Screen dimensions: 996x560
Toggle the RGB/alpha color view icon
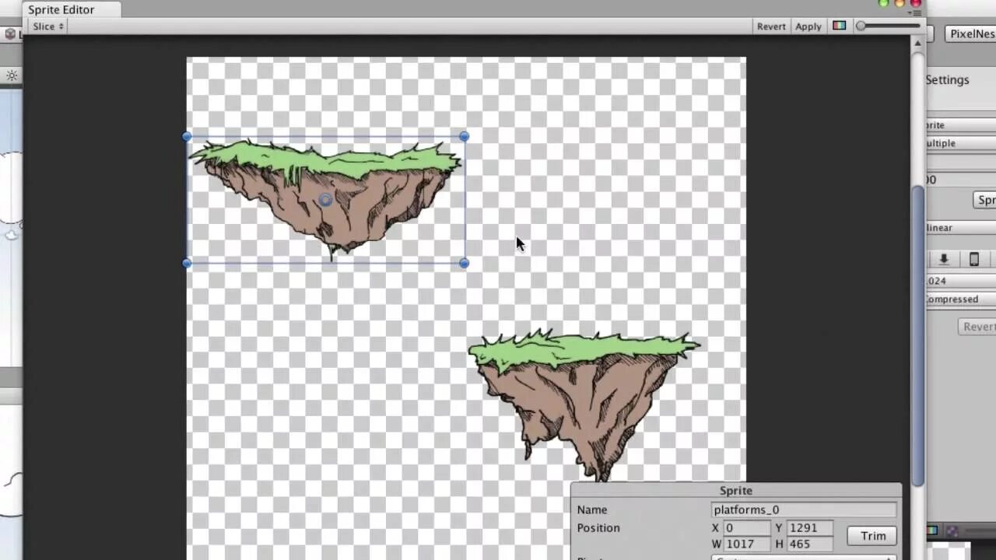839,26
